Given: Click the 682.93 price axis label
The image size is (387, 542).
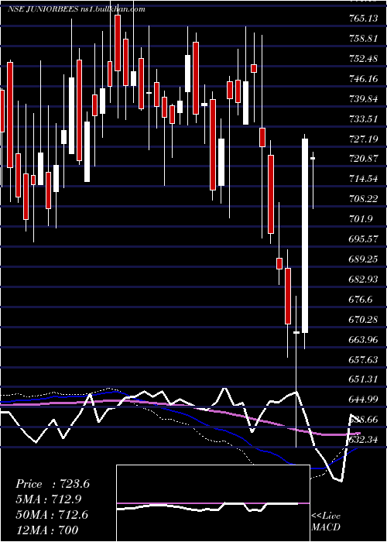Looking at the screenshot, I should 364,279.
